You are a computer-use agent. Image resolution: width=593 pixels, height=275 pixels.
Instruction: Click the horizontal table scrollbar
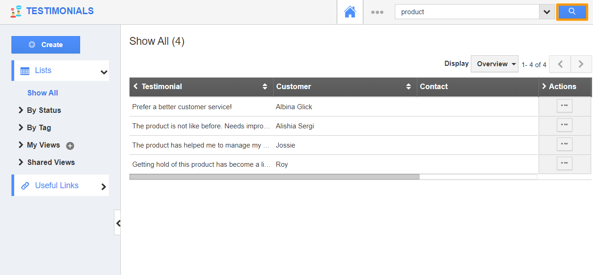(275, 176)
